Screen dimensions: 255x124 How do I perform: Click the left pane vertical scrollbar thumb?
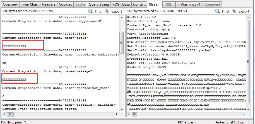point(122,42)
